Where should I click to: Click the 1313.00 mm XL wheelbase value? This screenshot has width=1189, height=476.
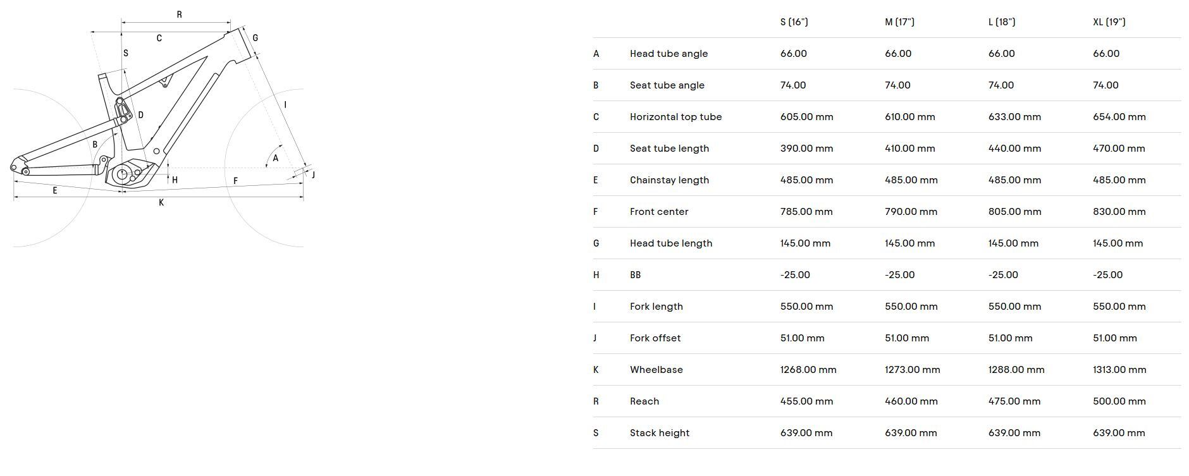tap(1119, 370)
